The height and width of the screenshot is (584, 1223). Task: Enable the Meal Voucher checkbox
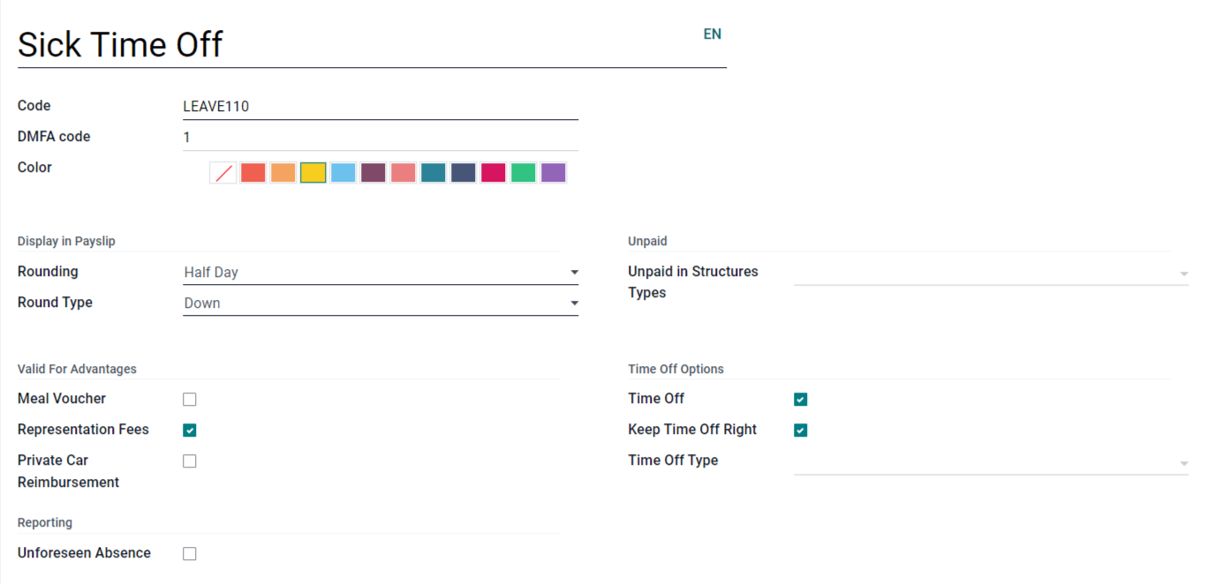(189, 399)
